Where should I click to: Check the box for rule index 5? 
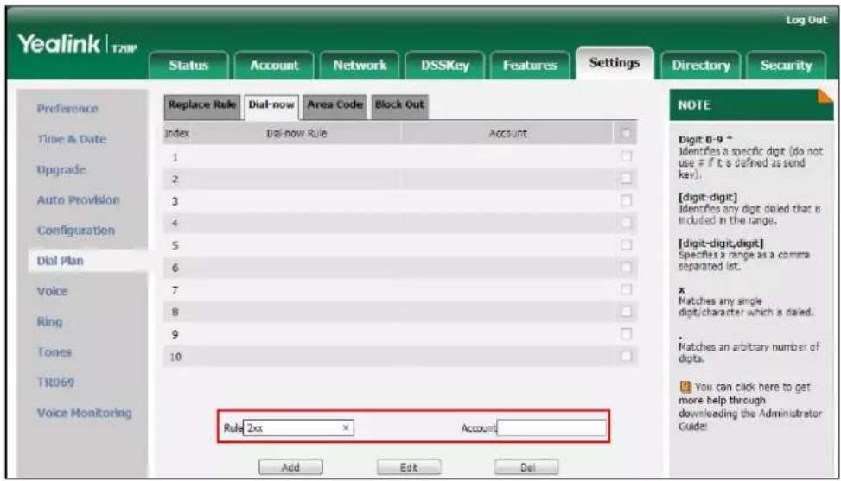(626, 244)
